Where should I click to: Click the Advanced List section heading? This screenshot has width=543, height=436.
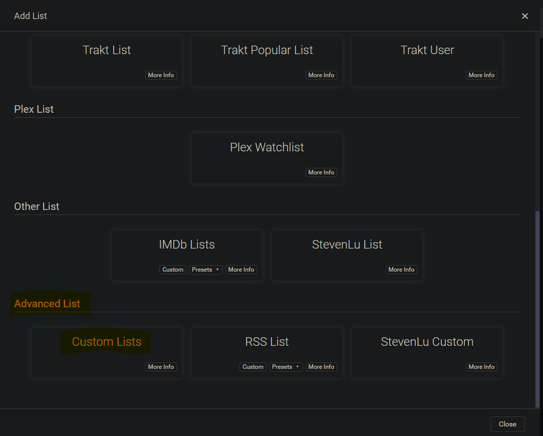[x=47, y=304]
